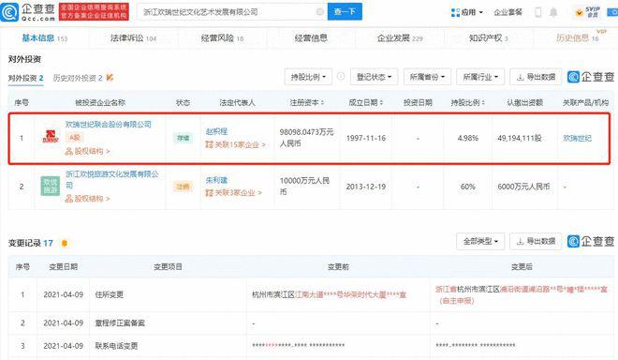This screenshot has width=618, height=360.
Task: Click the 98098.0473万元 registered capital cell
Action: point(306,138)
